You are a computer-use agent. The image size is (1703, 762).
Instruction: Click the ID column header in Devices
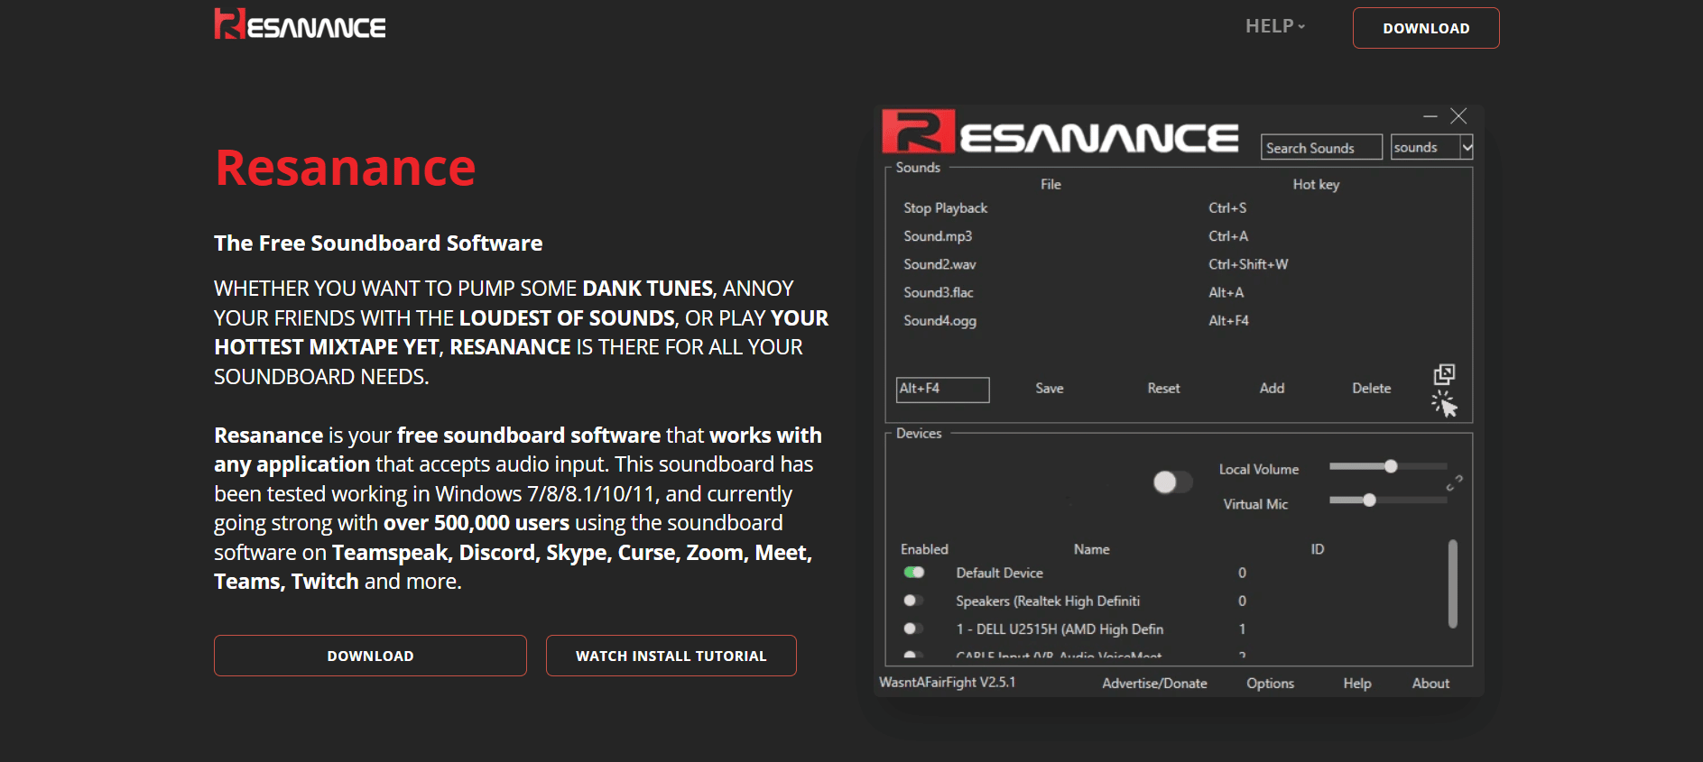point(1317,549)
